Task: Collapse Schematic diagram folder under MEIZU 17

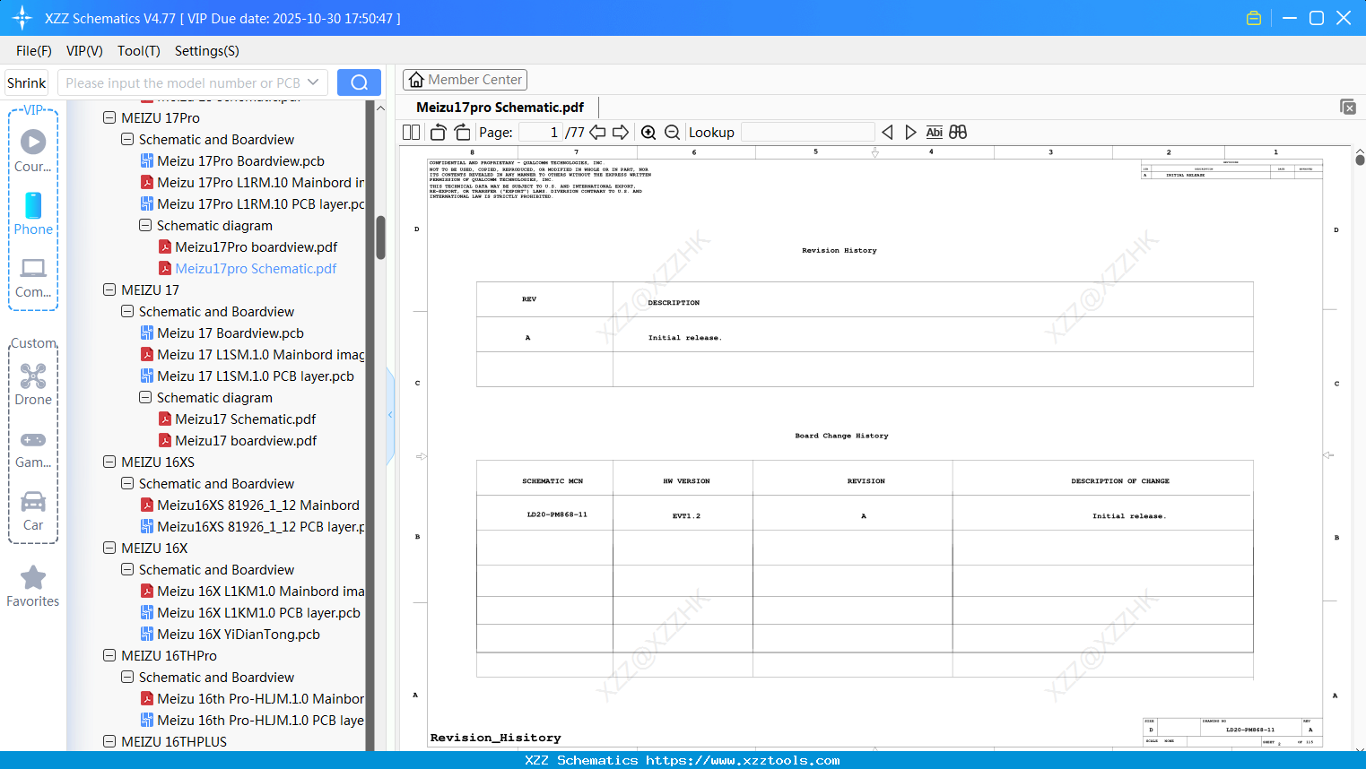Action: coord(145,397)
